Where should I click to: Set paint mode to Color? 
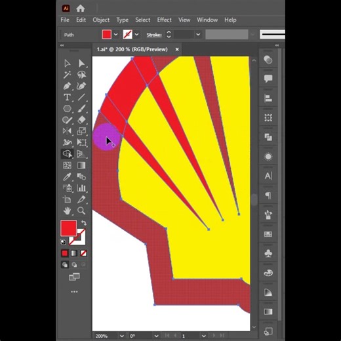pos(65,253)
